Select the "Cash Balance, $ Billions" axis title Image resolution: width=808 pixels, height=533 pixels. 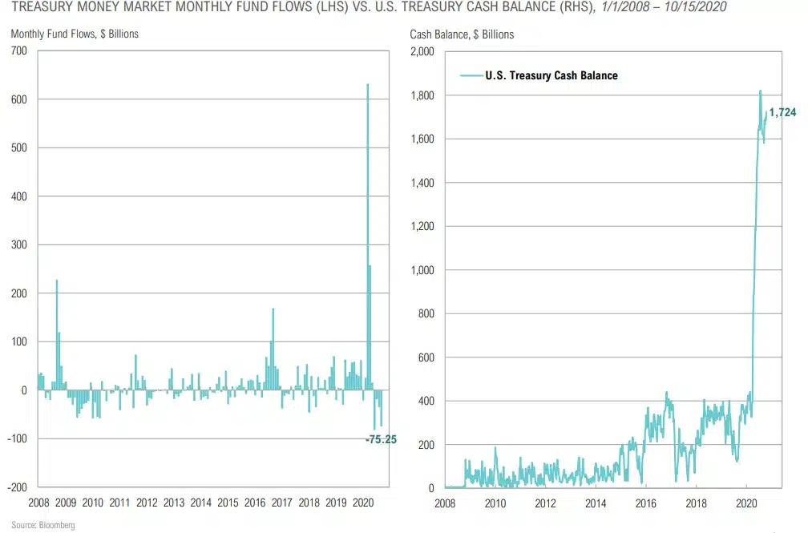[x=462, y=34]
